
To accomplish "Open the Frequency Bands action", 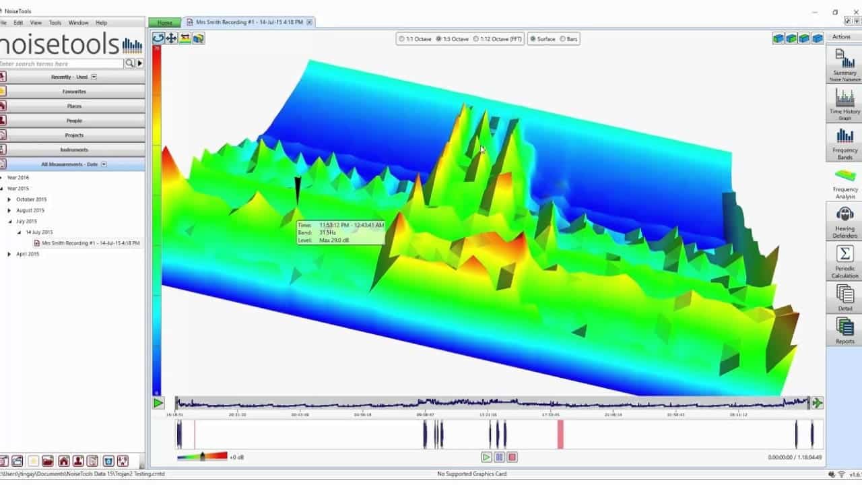I will tap(844, 143).
